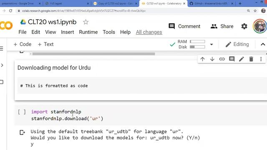Open browser zoom magnifier icon
The width and height of the screenshot is (267, 150).
pyautogui.click(x=249, y=11)
